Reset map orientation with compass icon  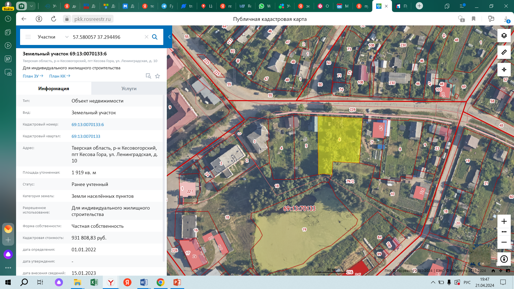(504, 259)
